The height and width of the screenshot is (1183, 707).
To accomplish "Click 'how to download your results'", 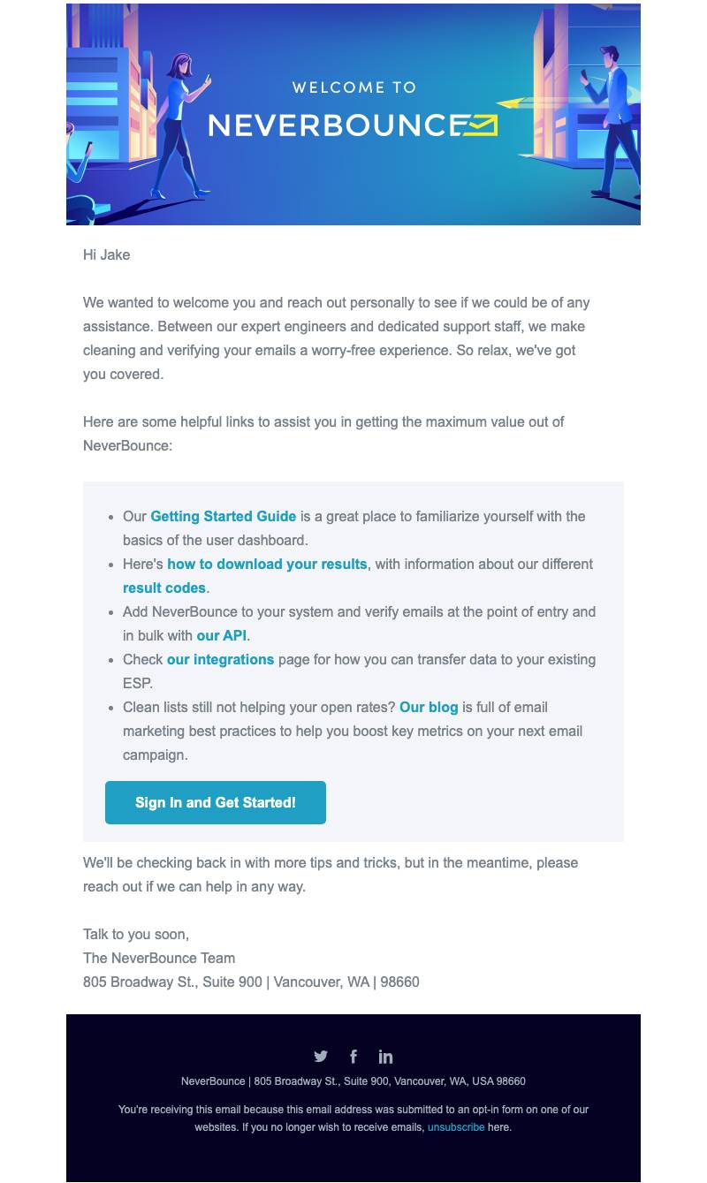I will coord(267,564).
